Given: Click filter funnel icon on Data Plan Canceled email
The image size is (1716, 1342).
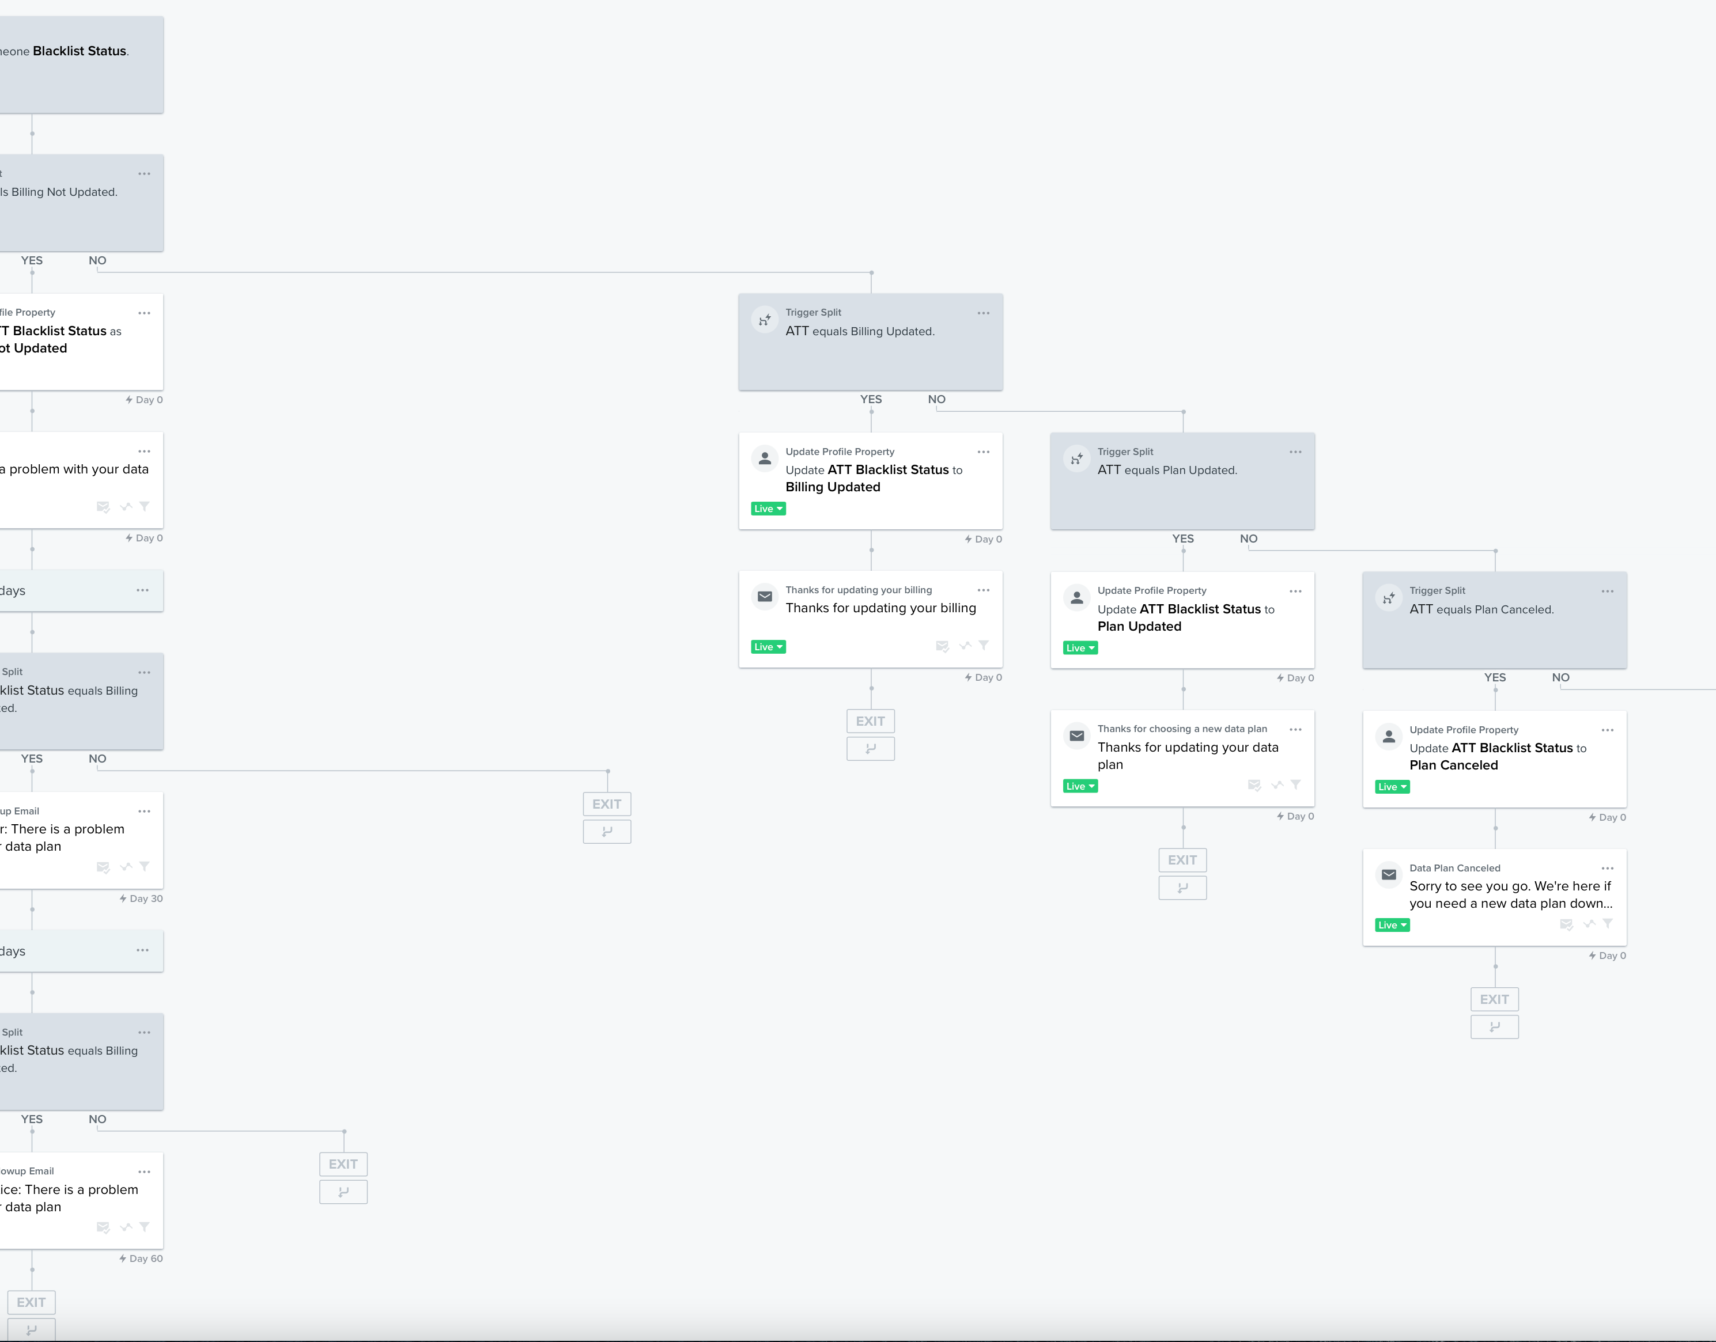Looking at the screenshot, I should pos(1608,924).
